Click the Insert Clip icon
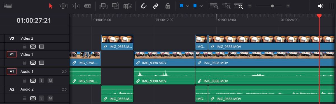The width and height of the screenshot is (336, 104). pos(103,6)
